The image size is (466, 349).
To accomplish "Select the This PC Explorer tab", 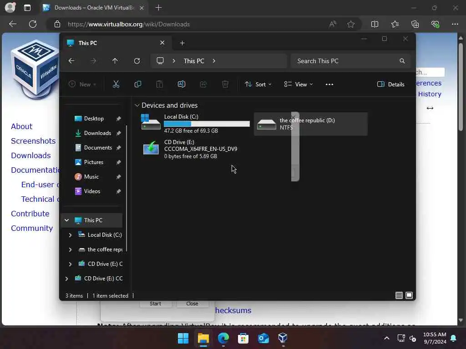I will (116, 43).
